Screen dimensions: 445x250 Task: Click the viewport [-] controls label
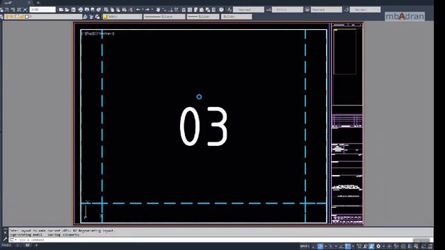pos(83,33)
